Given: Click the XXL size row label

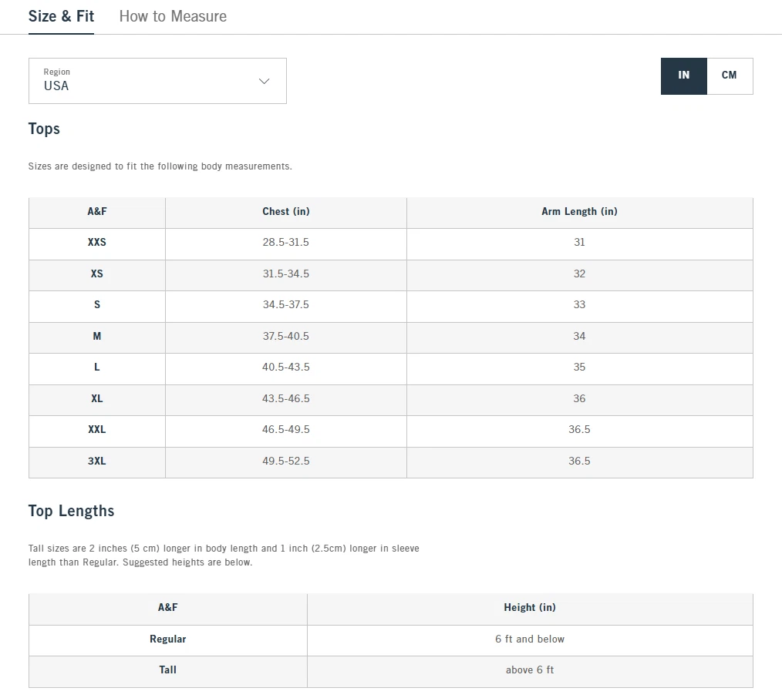Looking at the screenshot, I should 96,429.
